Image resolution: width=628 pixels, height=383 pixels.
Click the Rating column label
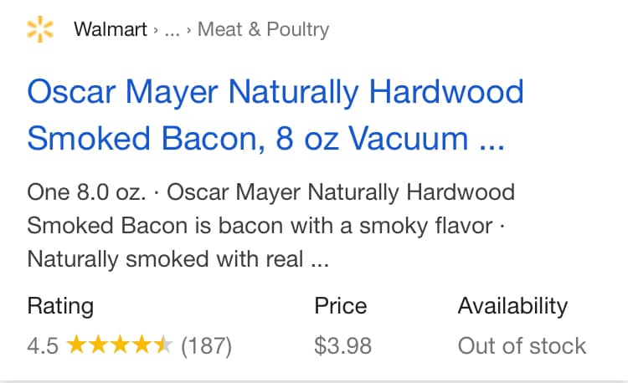[x=60, y=306]
